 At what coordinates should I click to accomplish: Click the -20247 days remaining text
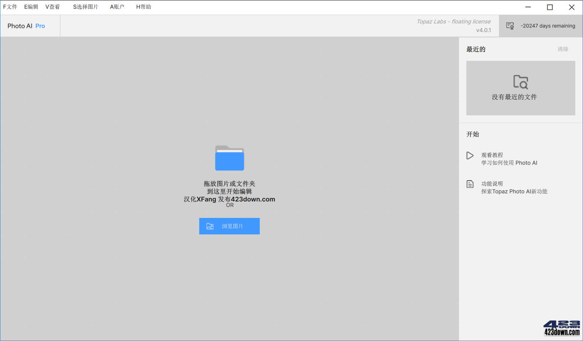click(548, 26)
